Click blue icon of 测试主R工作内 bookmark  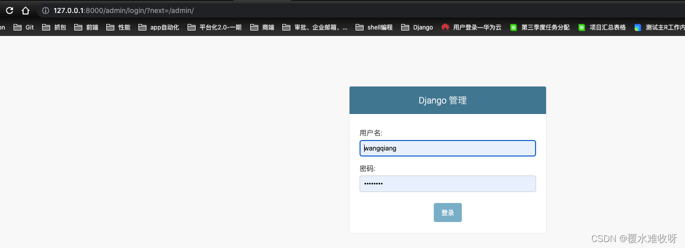(x=638, y=27)
